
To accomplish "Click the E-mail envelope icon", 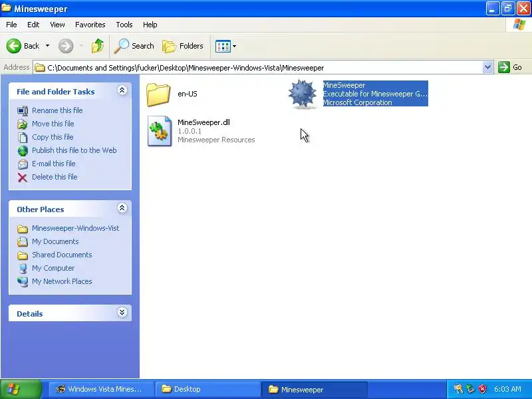I will [x=23, y=164].
